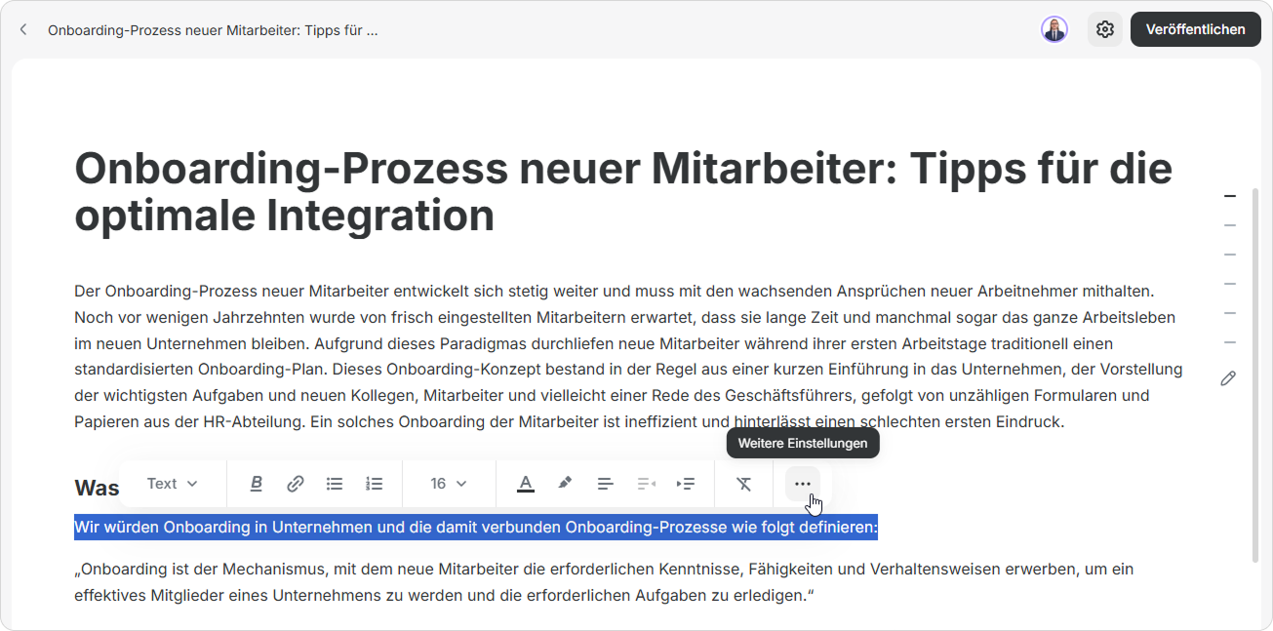Image resolution: width=1273 pixels, height=631 pixels.
Task: Click the greyed-out decrease indent icon
Action: point(646,484)
